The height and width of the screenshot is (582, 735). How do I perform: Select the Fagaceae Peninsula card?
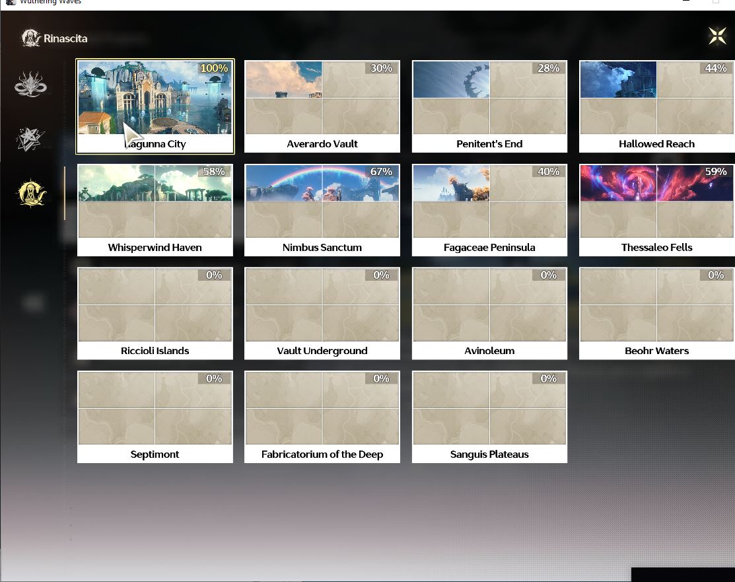coord(489,210)
